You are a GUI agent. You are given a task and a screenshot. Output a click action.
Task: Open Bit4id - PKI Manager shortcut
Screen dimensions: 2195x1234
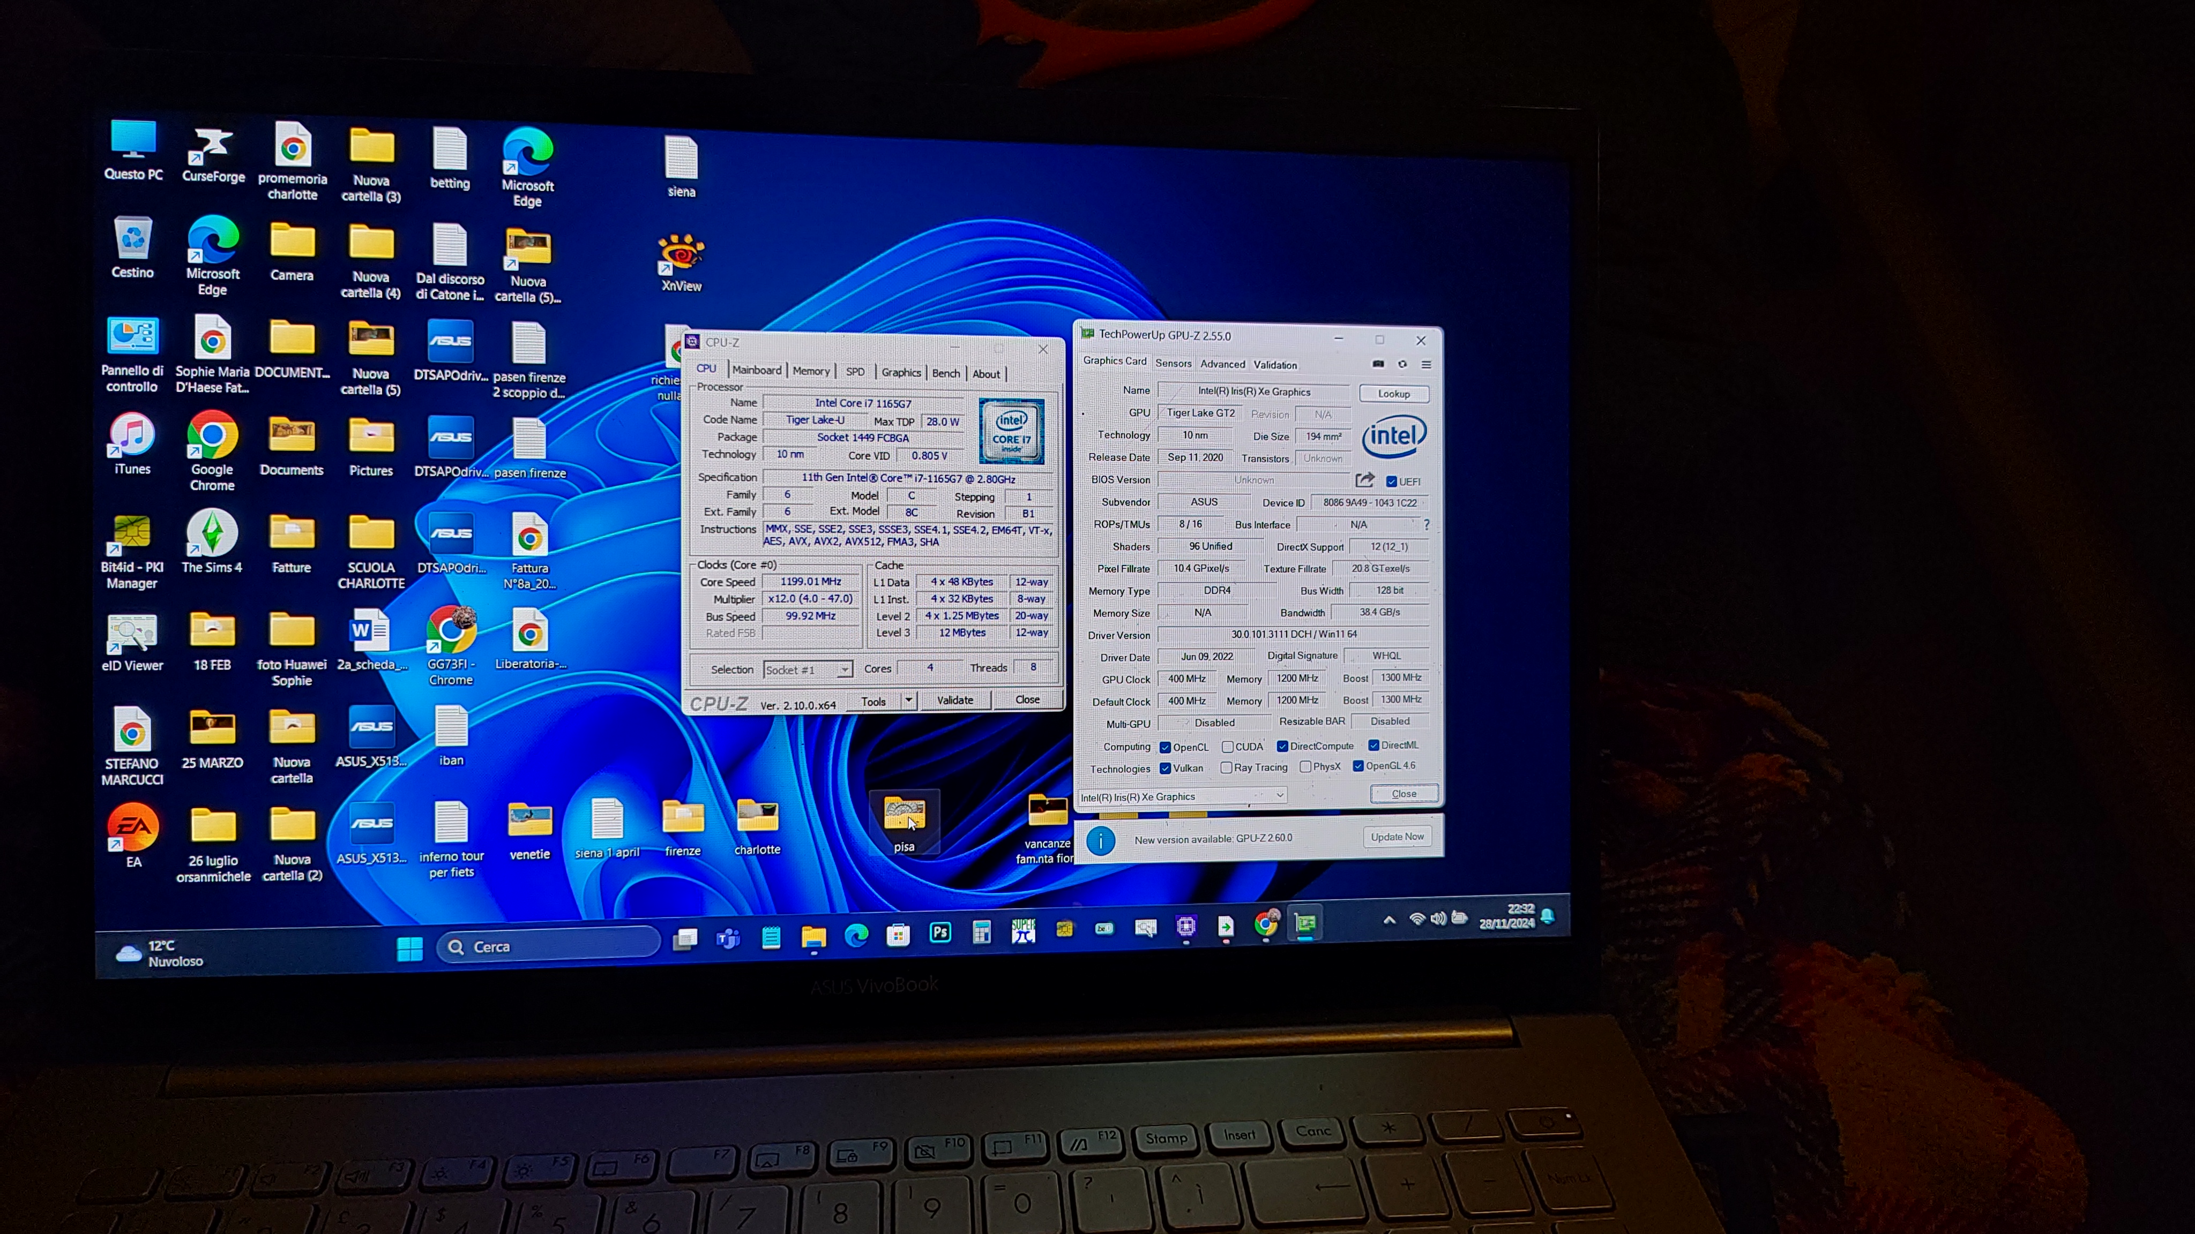click(132, 552)
